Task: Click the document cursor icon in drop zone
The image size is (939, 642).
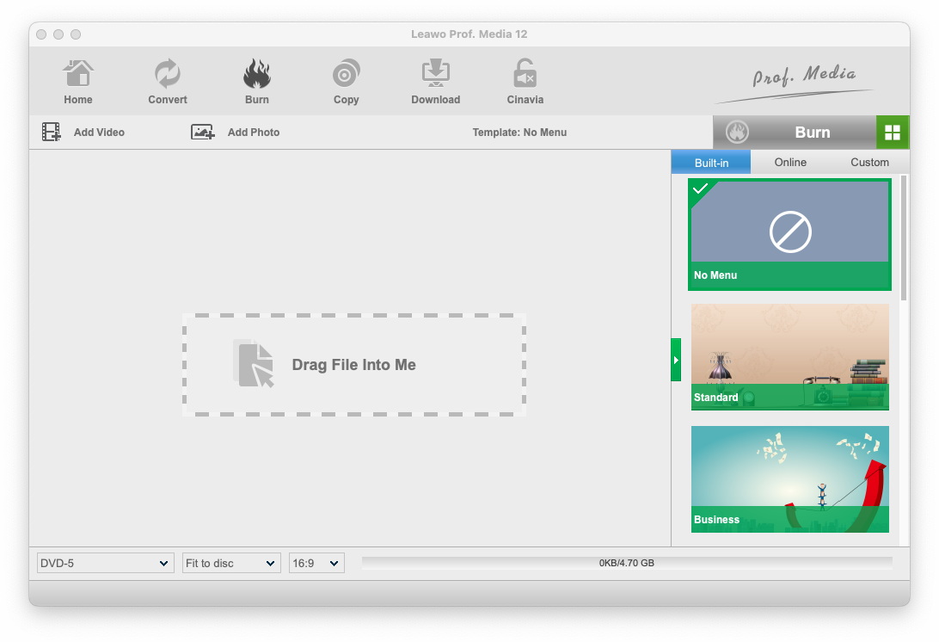Action: tap(254, 363)
